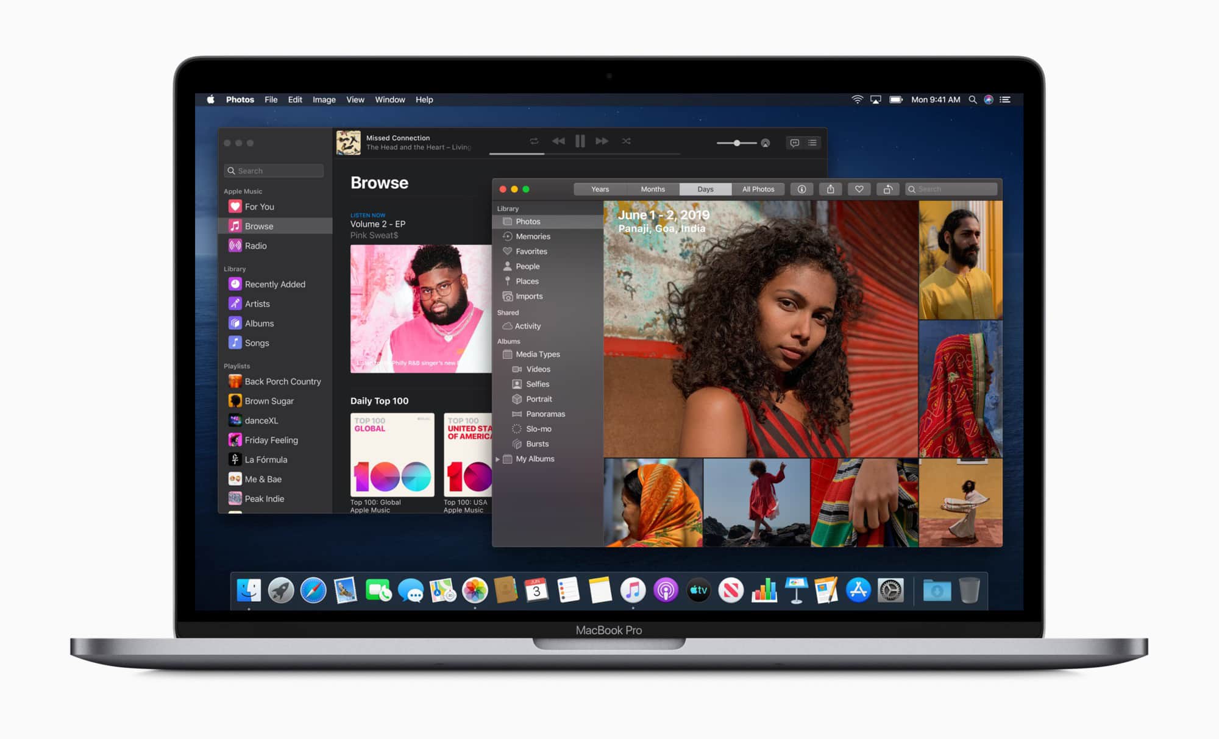Screen dimensions: 1219x739
Task: Switch to the Months view tab
Action: (652, 189)
